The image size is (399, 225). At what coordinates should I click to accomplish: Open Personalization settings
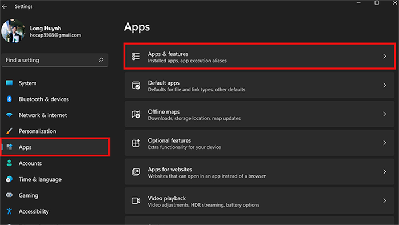tap(38, 131)
